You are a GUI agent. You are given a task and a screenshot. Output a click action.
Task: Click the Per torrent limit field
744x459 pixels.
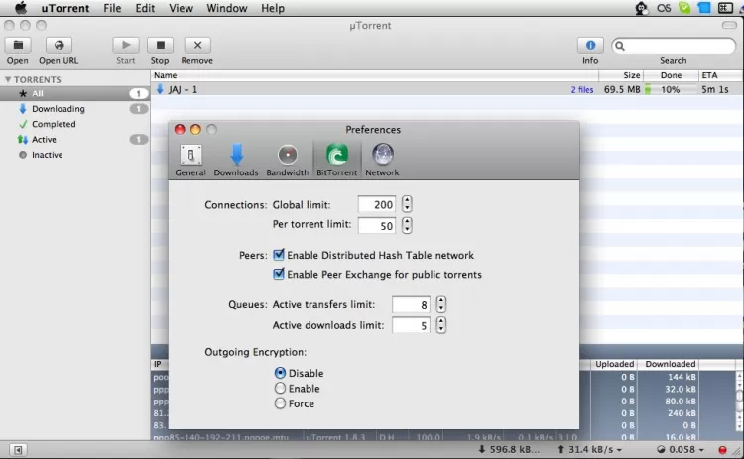click(x=377, y=225)
